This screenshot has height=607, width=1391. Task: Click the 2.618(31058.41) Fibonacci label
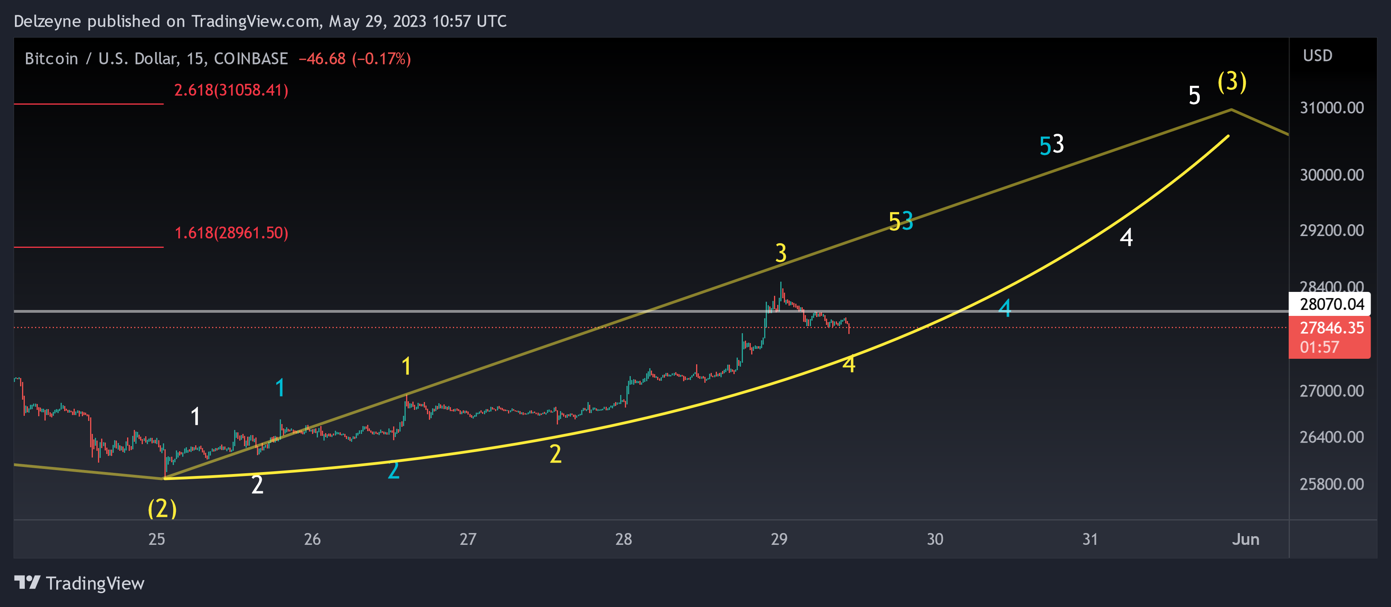coord(231,90)
